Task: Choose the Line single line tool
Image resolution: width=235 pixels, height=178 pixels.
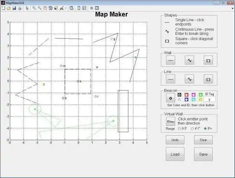Action: pos(171,79)
